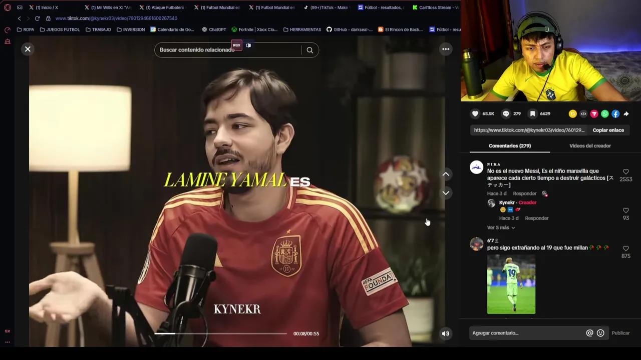
Task: Mute the video volume
Action: point(445,333)
